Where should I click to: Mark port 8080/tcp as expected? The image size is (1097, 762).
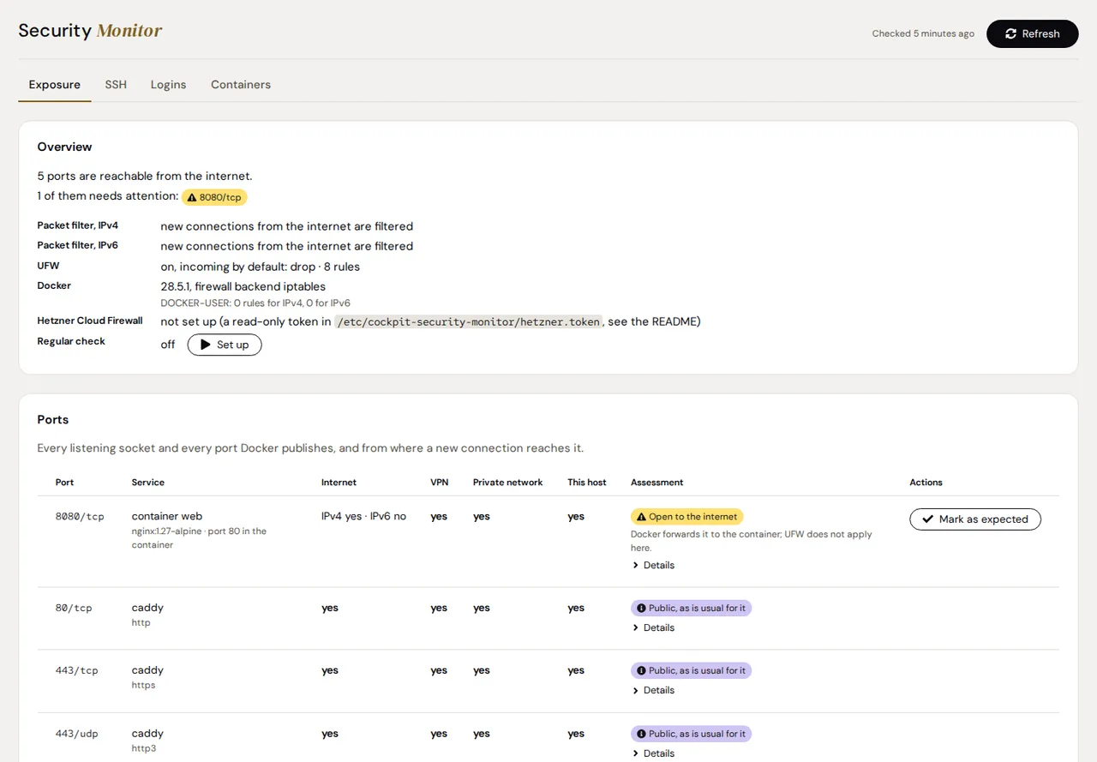(975, 519)
